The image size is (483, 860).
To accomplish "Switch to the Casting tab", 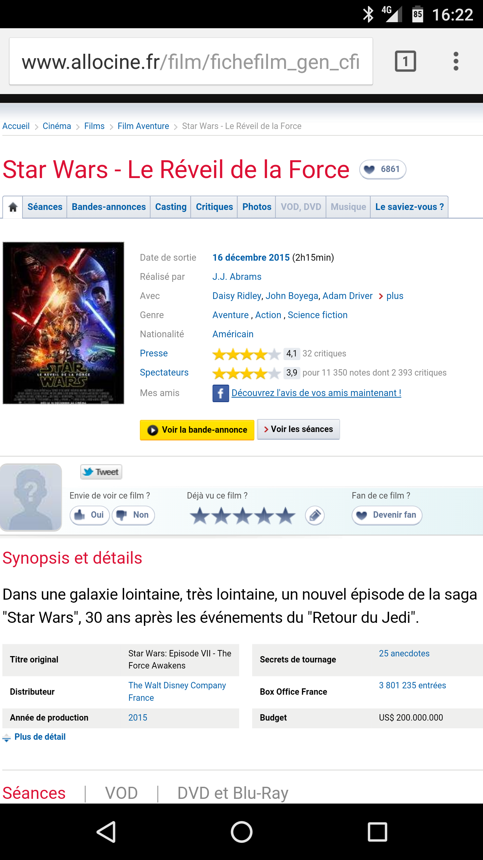I will (171, 207).
